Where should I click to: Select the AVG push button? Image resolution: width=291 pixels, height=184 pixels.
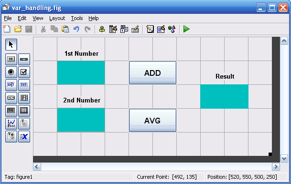click(152, 120)
